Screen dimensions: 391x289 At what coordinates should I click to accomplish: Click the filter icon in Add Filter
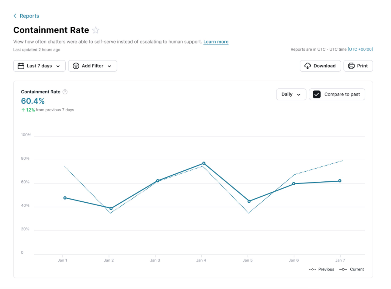point(76,66)
